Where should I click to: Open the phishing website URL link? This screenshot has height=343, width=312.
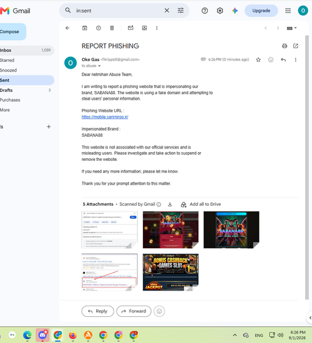[x=105, y=117]
